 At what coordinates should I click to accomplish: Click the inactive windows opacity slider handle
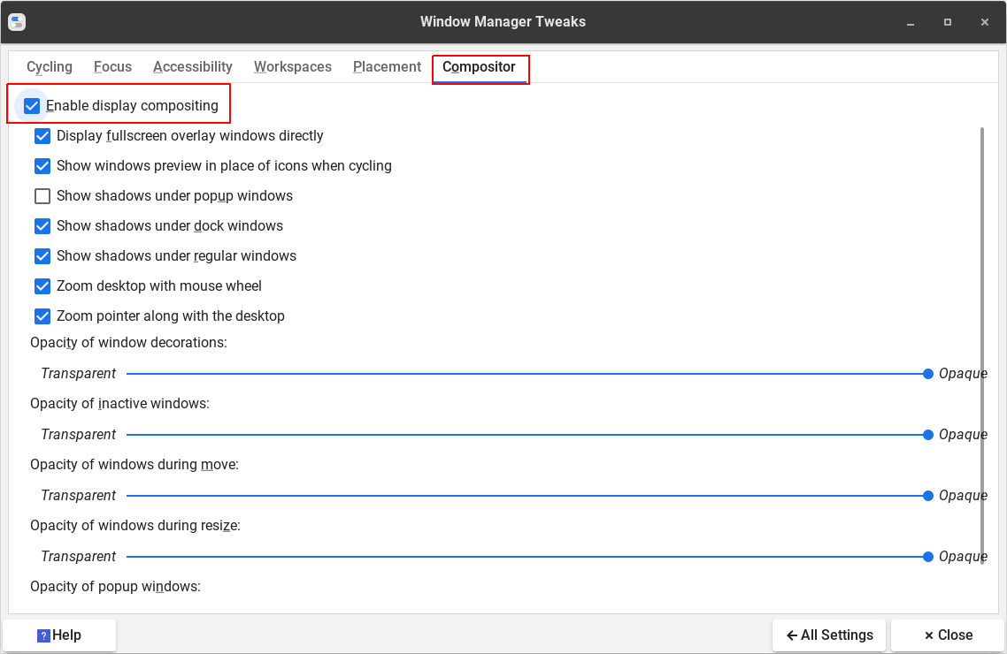click(x=928, y=435)
